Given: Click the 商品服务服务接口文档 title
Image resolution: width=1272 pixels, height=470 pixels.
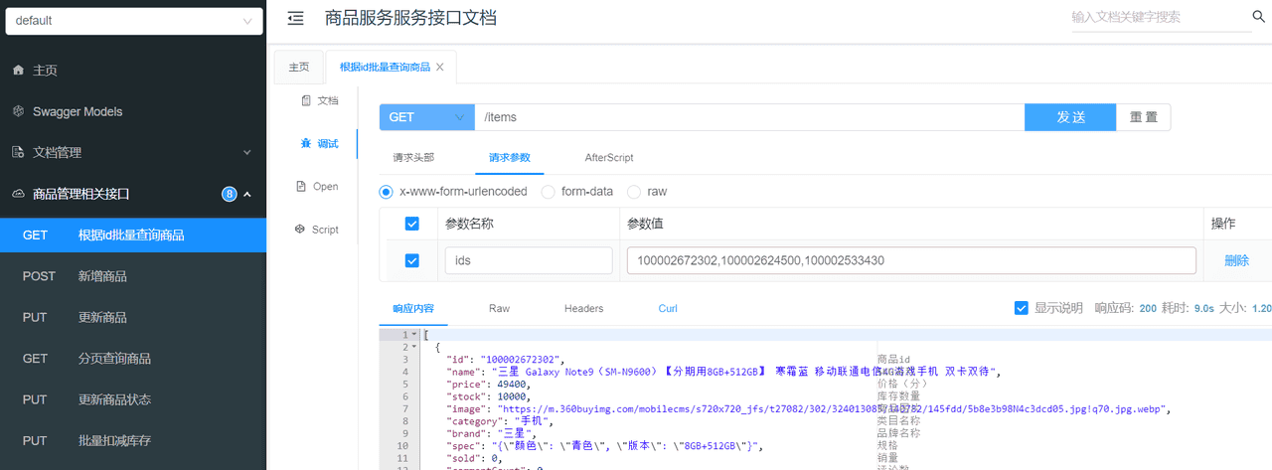Looking at the screenshot, I should tap(410, 18).
